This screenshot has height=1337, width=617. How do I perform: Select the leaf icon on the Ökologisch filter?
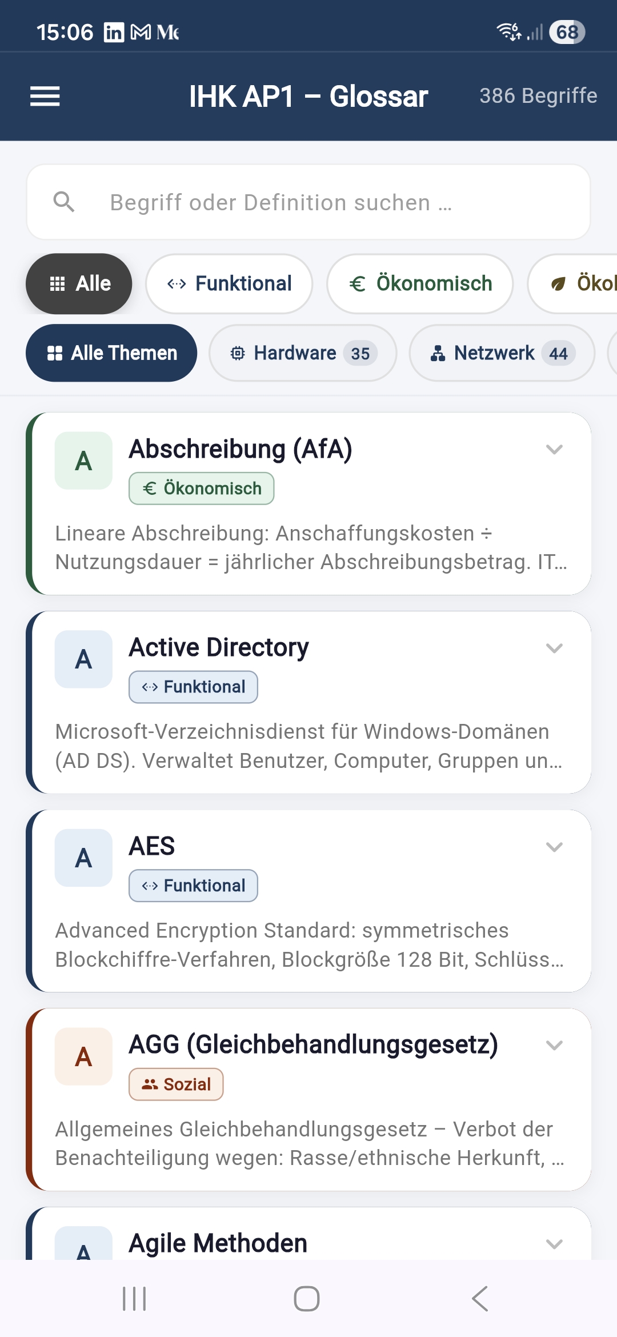coord(558,283)
